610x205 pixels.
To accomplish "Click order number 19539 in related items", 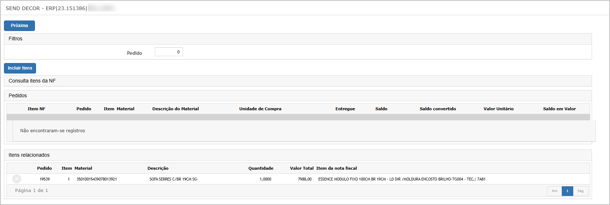I will (x=45, y=179).
